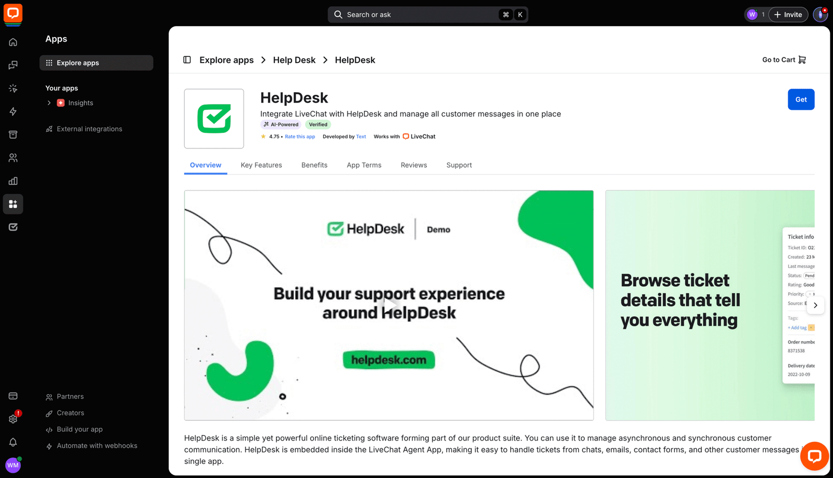
Task: Click the Text developer link
Action: coord(361,137)
